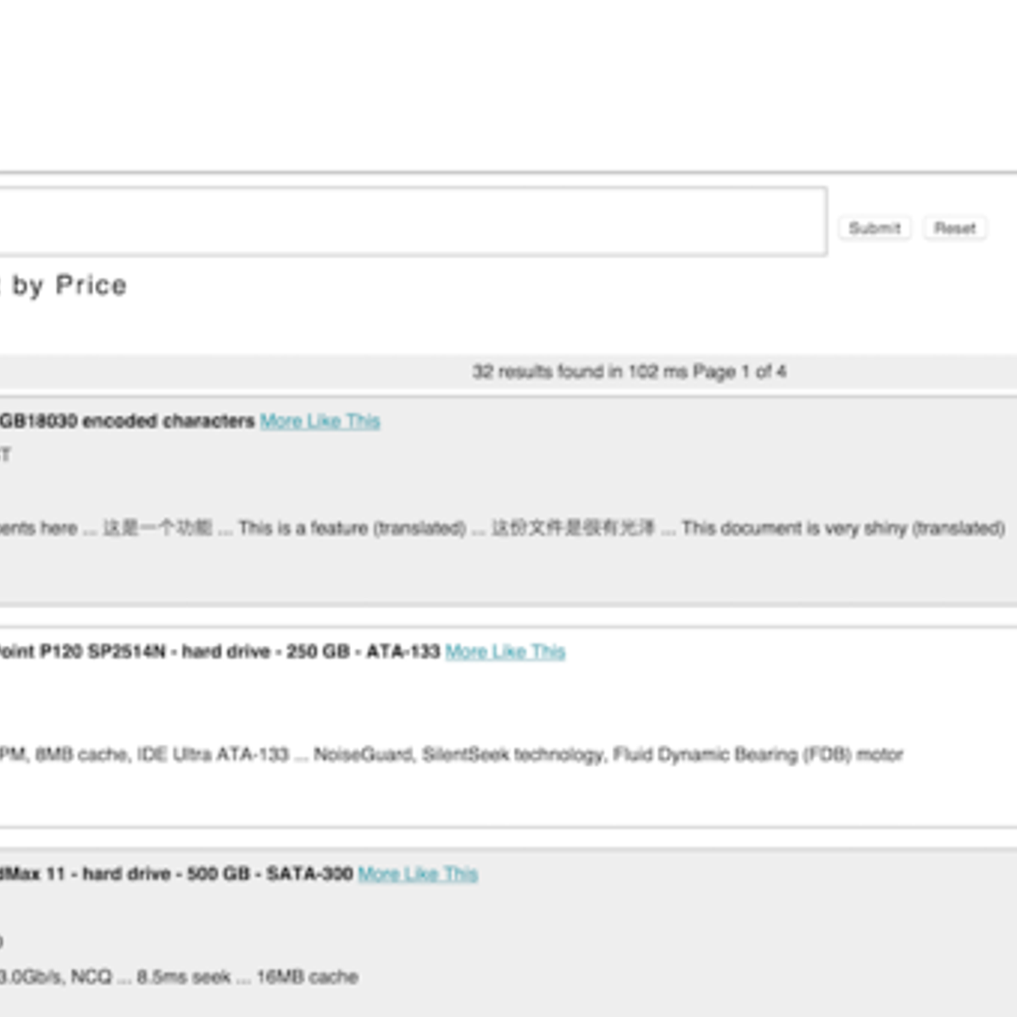Click the results header row above first result
This screenshot has height=1017, width=1017.
click(254, 370)
